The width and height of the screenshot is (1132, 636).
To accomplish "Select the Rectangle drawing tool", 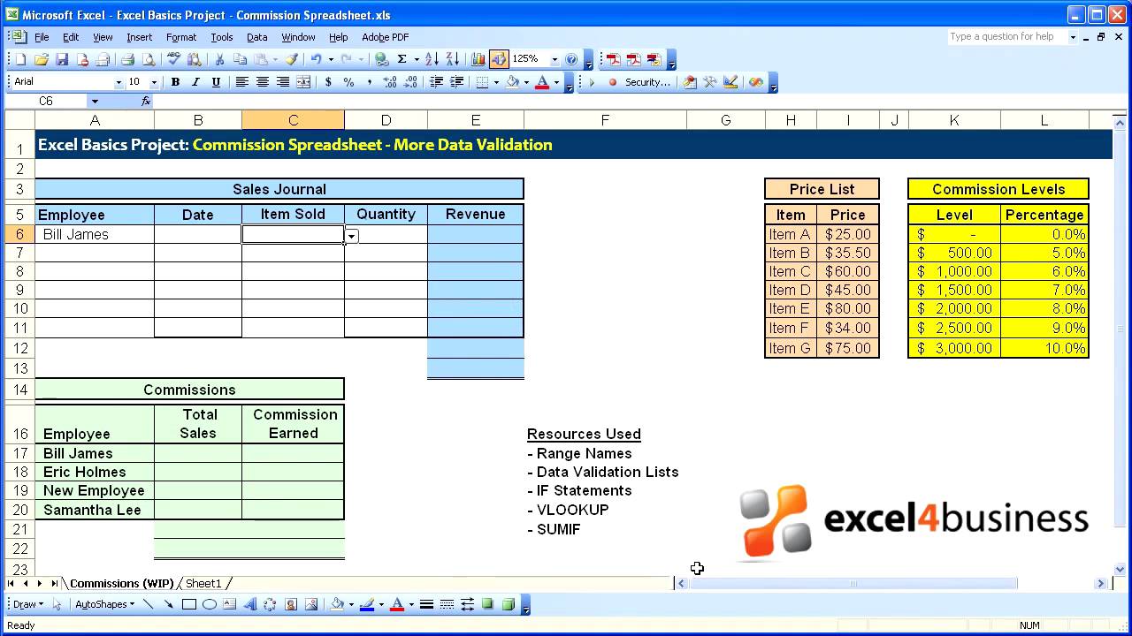I will click(x=189, y=604).
